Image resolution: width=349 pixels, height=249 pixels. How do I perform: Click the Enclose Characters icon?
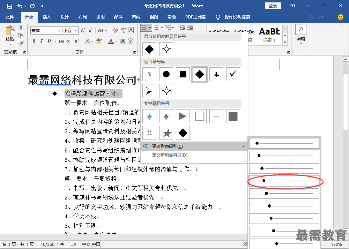(131, 41)
